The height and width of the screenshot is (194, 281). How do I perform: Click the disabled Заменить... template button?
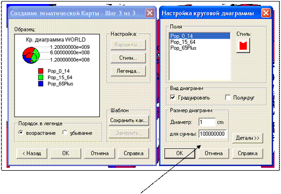(x=129, y=133)
